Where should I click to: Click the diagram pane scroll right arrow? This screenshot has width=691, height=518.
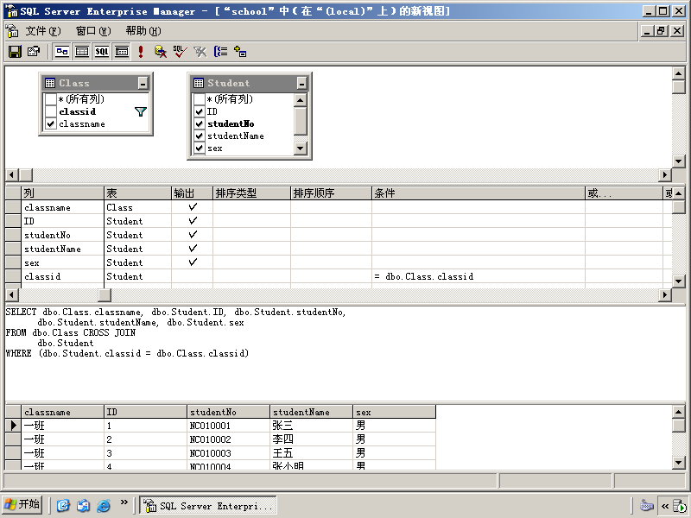[665, 175]
